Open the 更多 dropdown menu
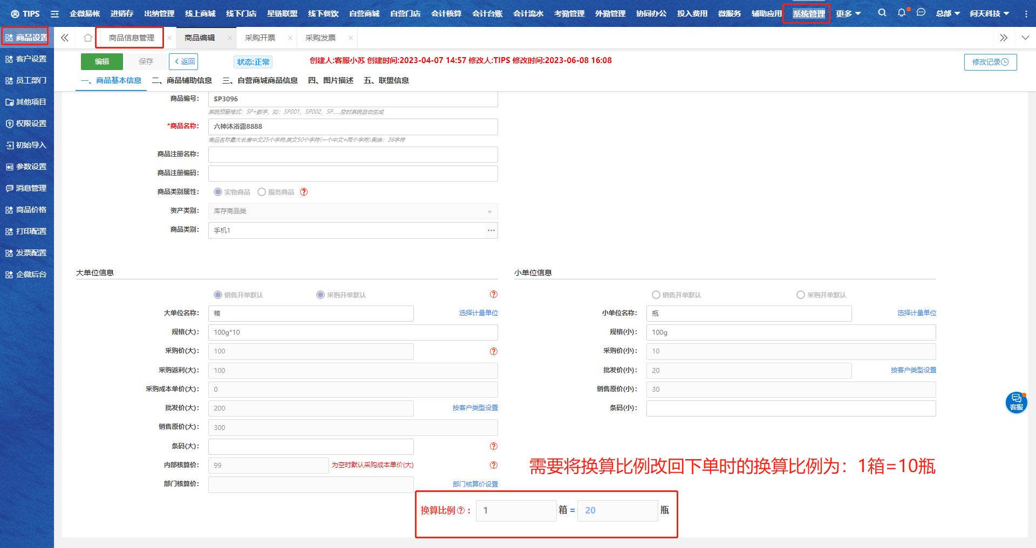This screenshot has height=548, width=1036. coord(848,13)
